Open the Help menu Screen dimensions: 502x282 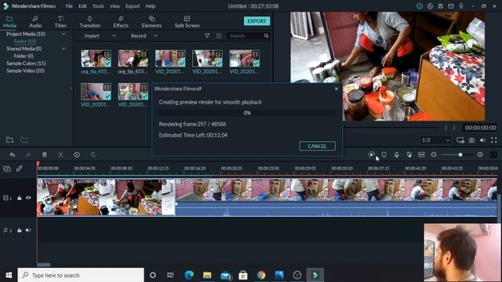click(150, 6)
